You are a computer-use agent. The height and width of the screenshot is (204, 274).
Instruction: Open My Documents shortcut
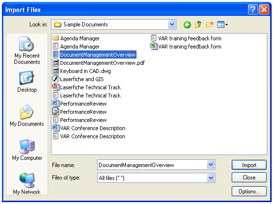[27, 116]
